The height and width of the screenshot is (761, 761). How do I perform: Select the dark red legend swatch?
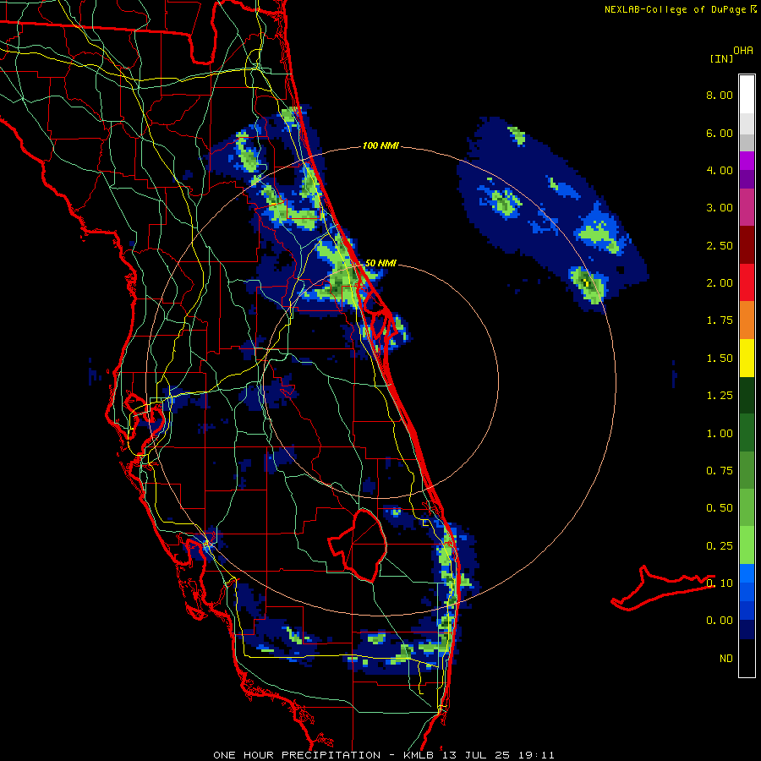pyautogui.click(x=747, y=245)
